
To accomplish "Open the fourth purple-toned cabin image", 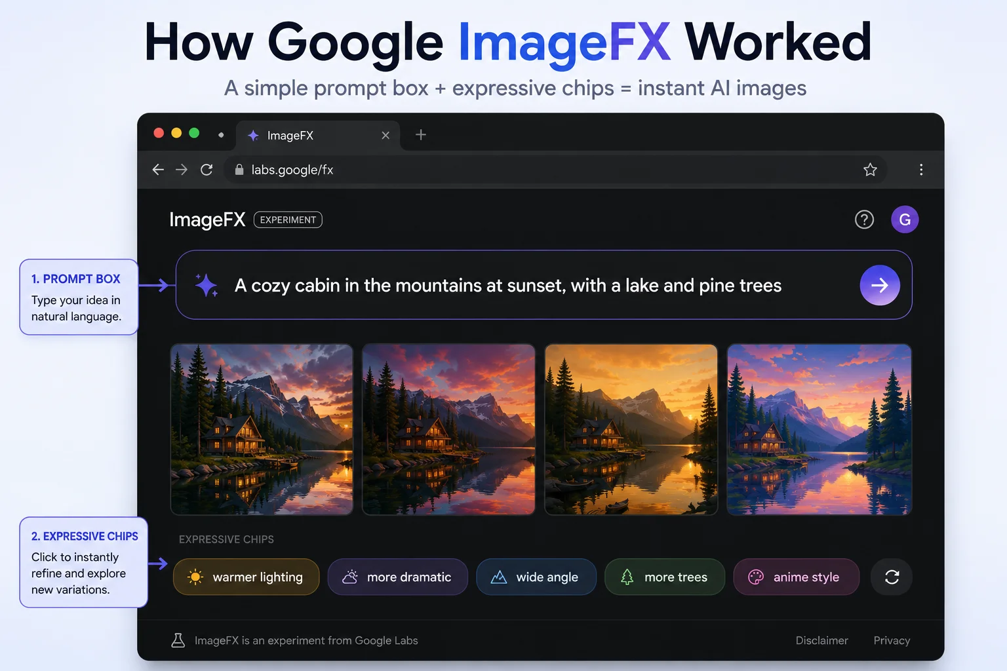I will (819, 429).
